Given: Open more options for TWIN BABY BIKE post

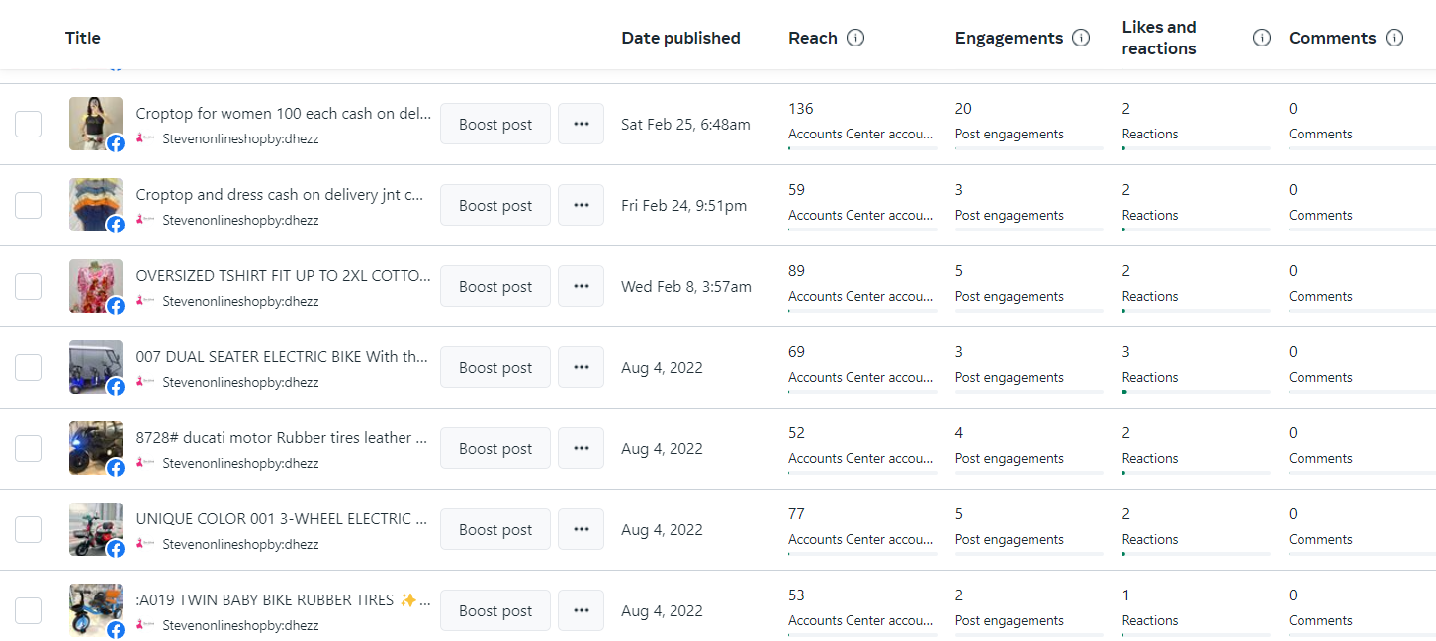Looking at the screenshot, I should pyautogui.click(x=581, y=610).
